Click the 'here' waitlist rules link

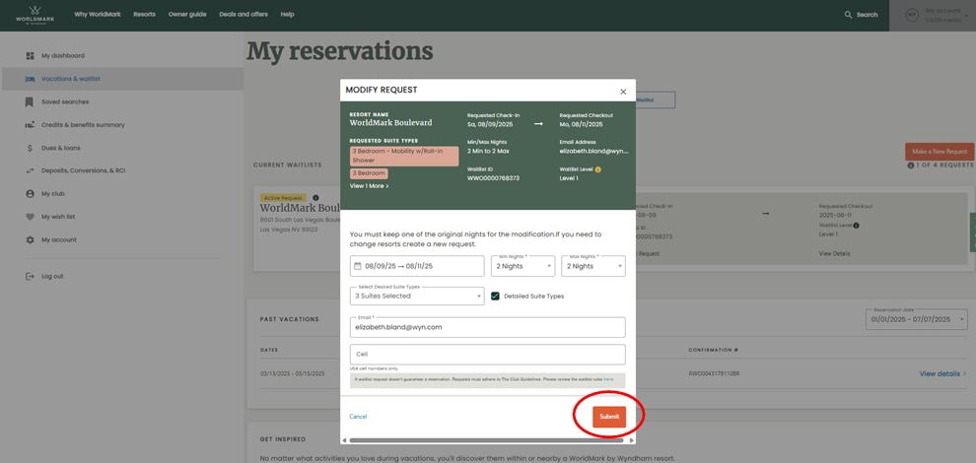pyautogui.click(x=608, y=378)
